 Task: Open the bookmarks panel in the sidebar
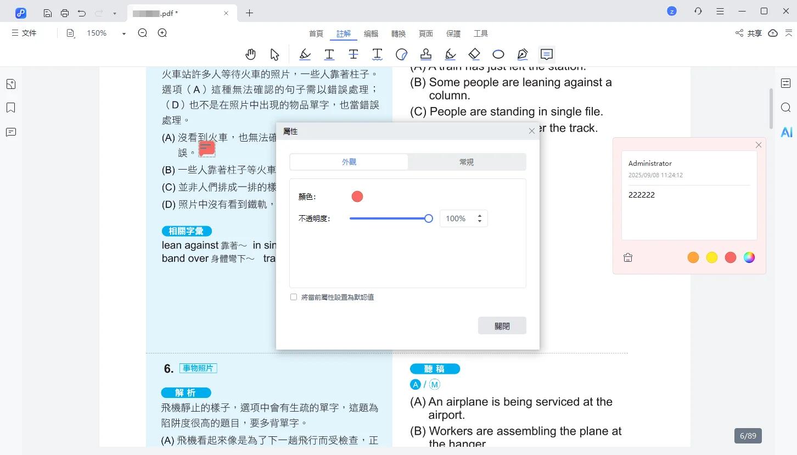pos(10,108)
